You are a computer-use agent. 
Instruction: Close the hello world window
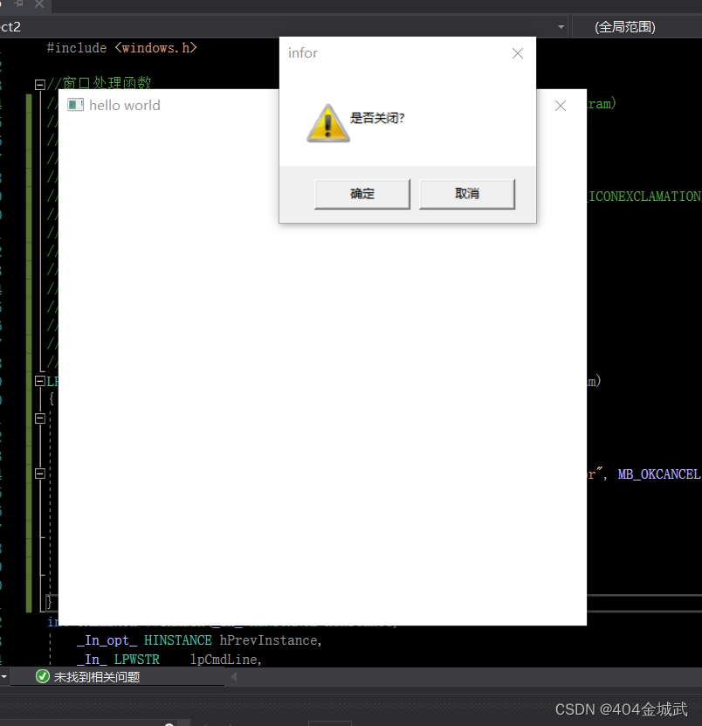[561, 106]
